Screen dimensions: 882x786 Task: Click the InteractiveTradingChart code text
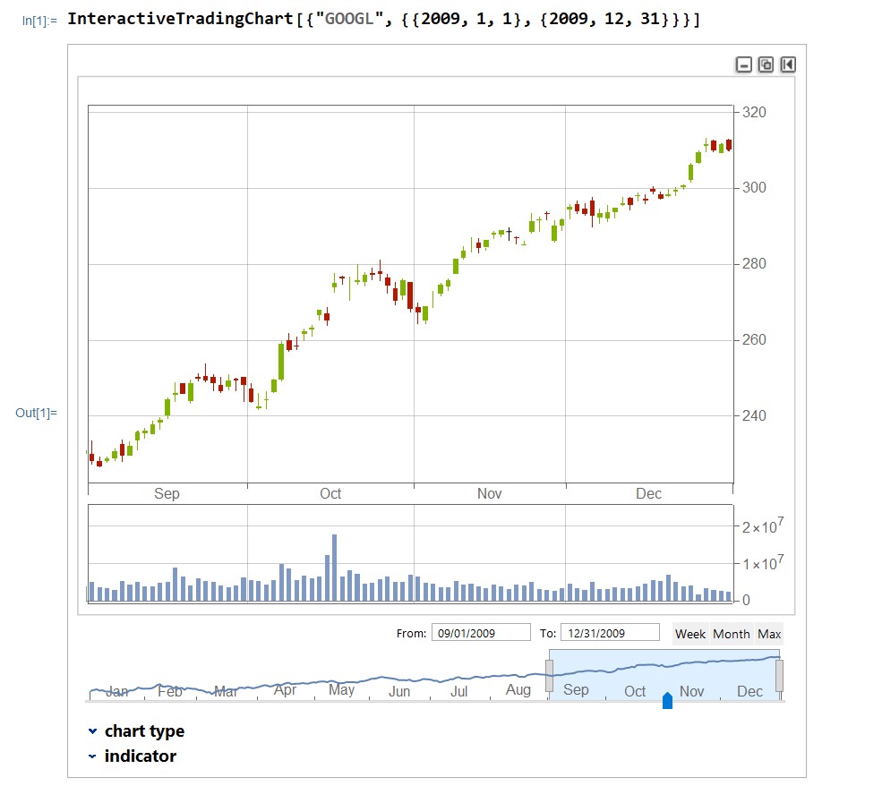point(180,19)
